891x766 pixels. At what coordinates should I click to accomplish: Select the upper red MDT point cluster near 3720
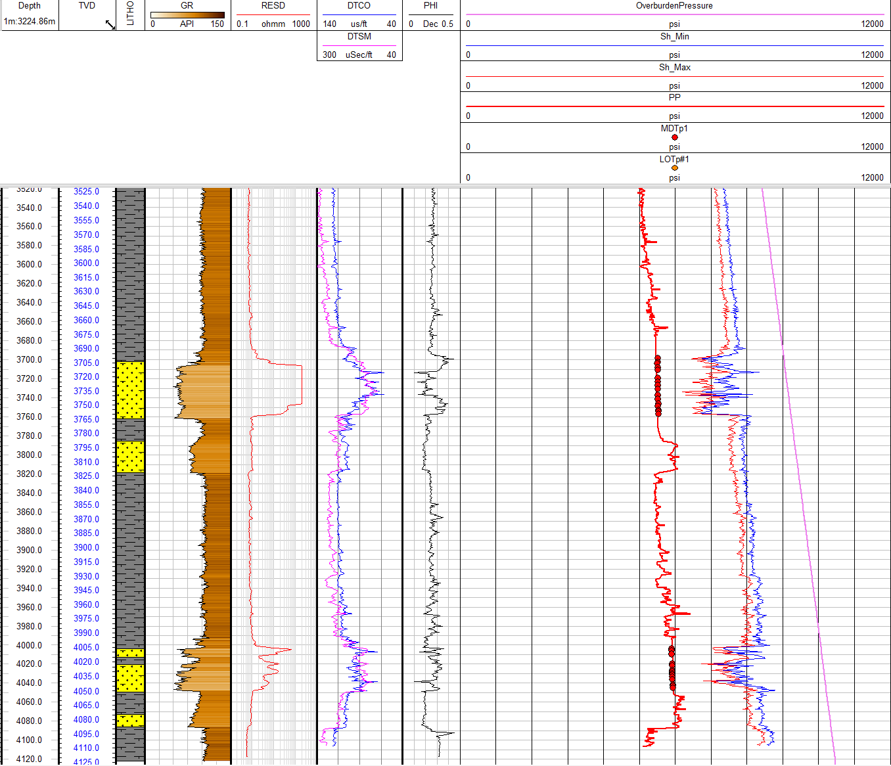pos(658,386)
